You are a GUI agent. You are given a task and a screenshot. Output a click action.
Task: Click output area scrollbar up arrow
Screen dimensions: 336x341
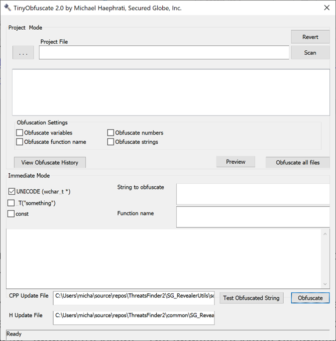coord(325,234)
